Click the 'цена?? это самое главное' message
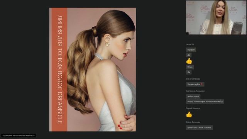 [199, 127]
